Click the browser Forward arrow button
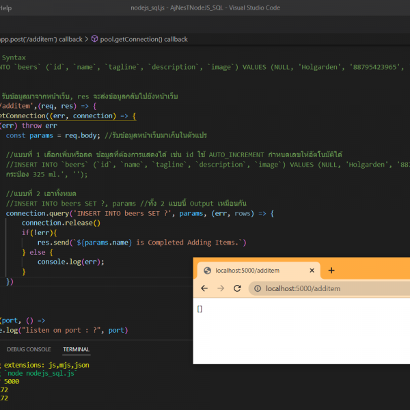Screen dimensions: 410x410 pyautogui.click(x=221, y=288)
